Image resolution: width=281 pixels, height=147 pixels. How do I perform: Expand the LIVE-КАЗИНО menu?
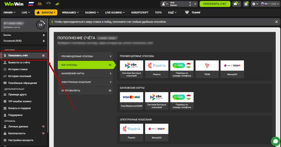(115, 13)
